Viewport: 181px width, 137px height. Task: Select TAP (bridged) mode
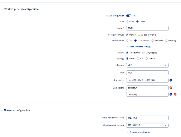143,53
